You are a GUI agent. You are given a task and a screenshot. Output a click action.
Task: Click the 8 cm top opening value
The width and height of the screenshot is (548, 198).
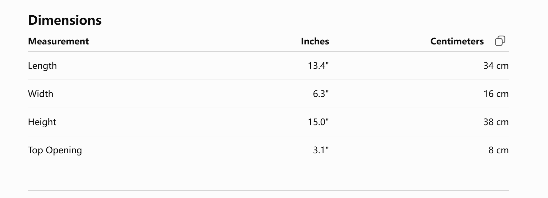[499, 150]
